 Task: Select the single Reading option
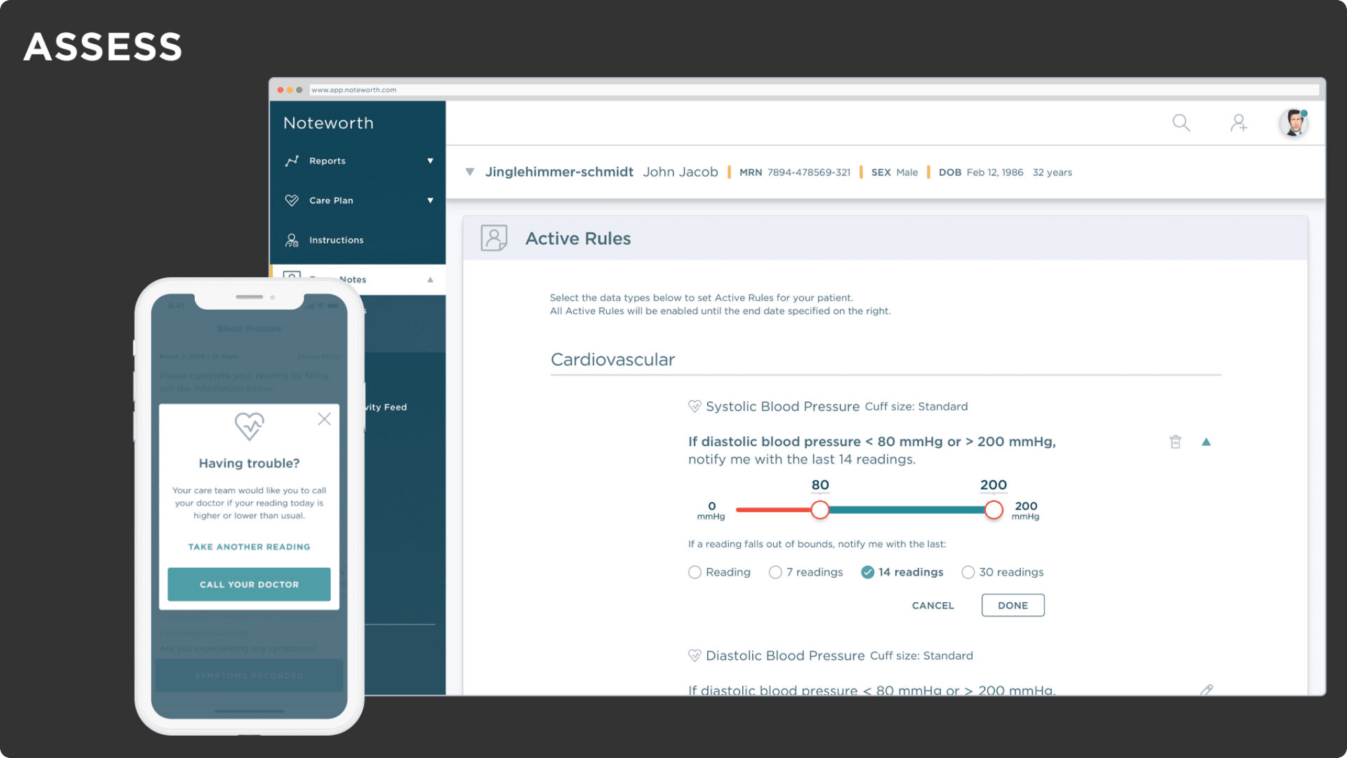pos(695,572)
